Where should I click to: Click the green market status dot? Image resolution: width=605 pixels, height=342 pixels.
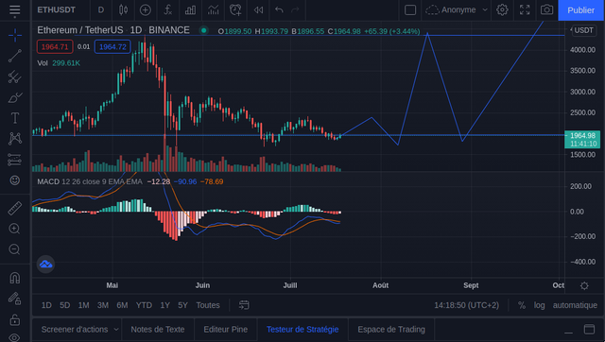click(x=204, y=30)
